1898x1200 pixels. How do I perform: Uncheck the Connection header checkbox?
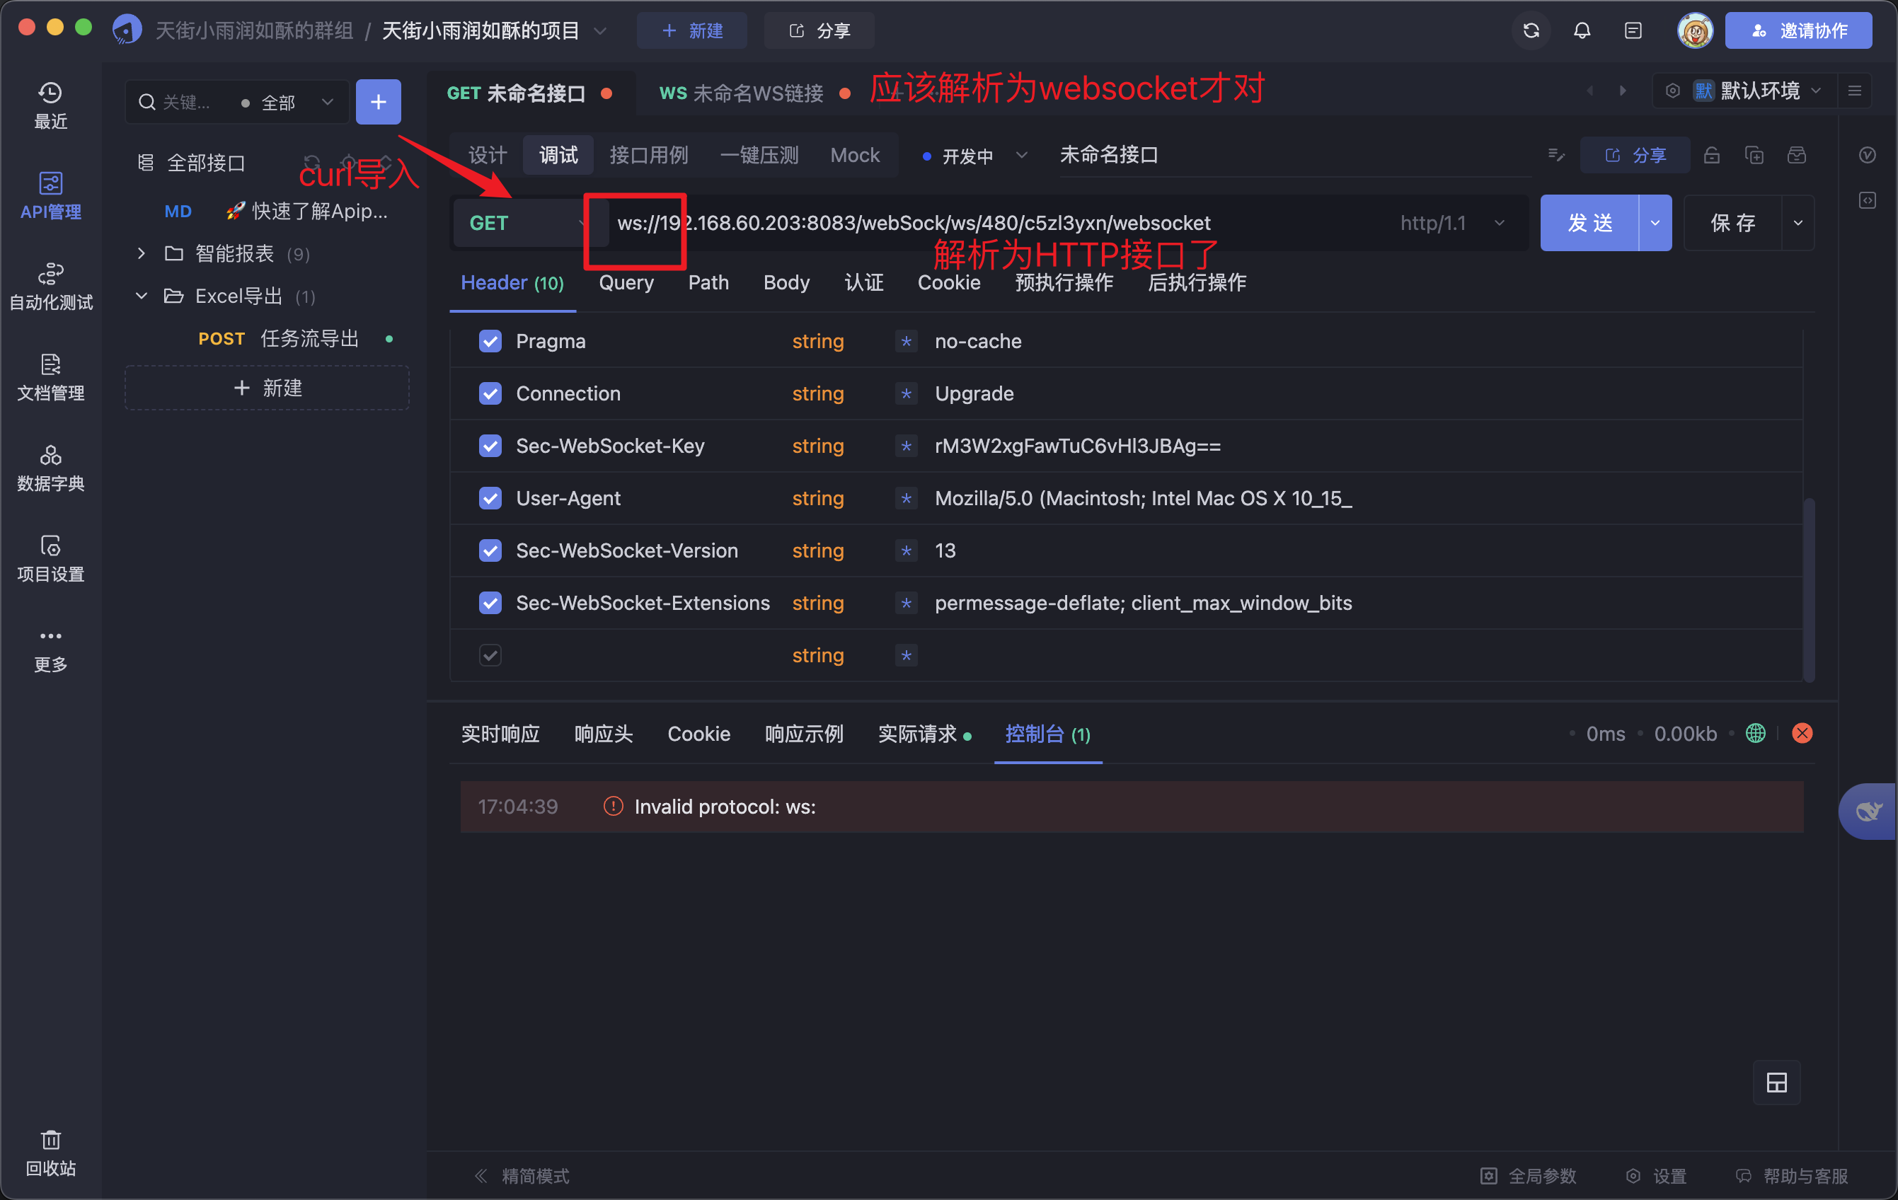click(x=490, y=393)
